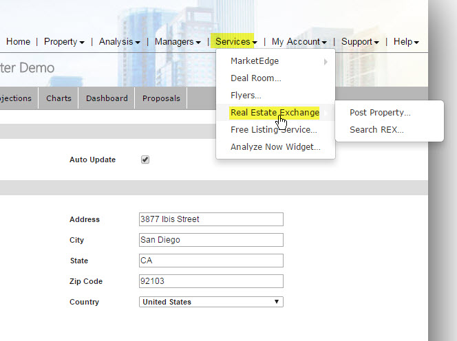The image size is (457, 341).
Task: Switch to the Dashboard tab
Action: coord(107,98)
